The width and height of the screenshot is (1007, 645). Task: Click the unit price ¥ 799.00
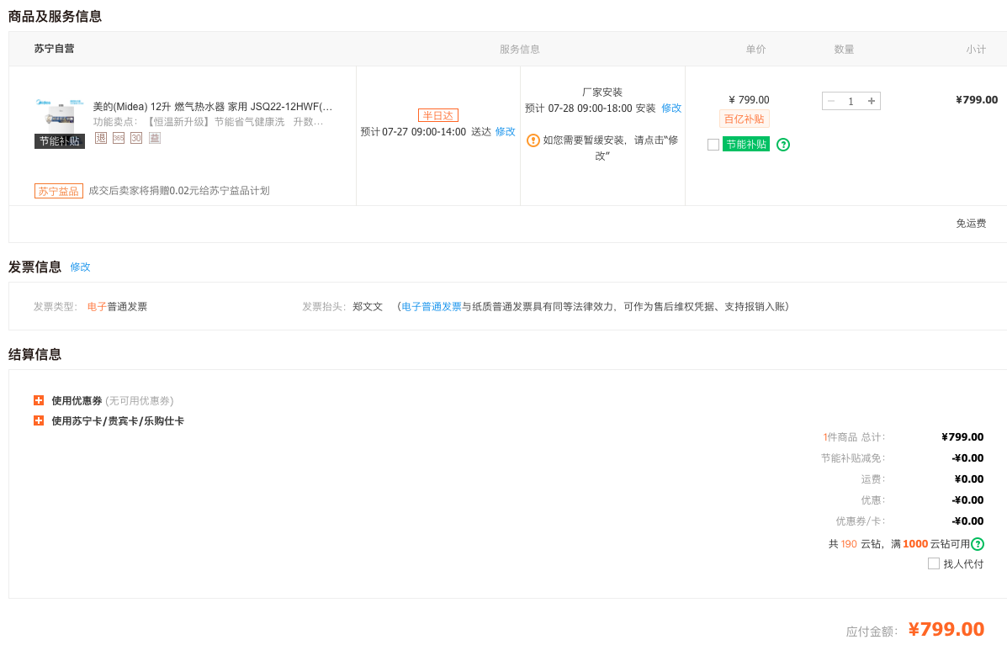pyautogui.click(x=748, y=100)
